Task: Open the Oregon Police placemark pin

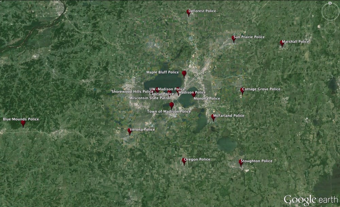Action: 184,161
